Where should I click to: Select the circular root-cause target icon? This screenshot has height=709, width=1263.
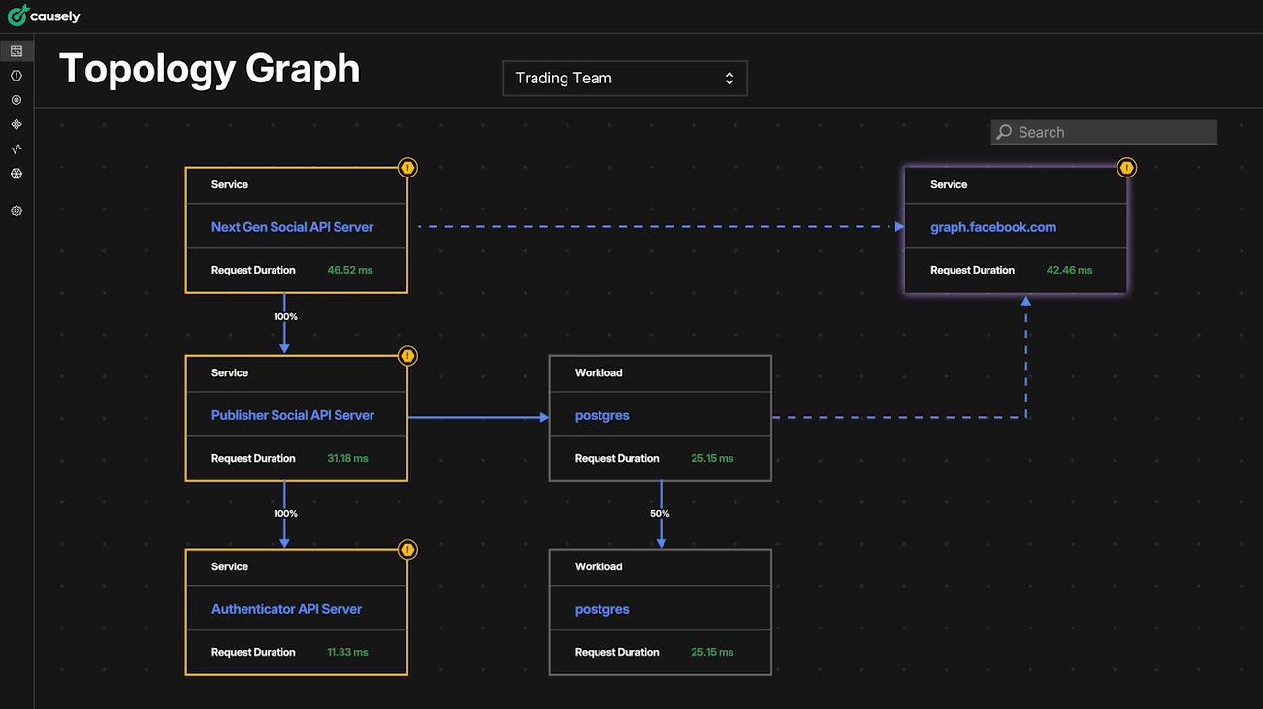16,99
